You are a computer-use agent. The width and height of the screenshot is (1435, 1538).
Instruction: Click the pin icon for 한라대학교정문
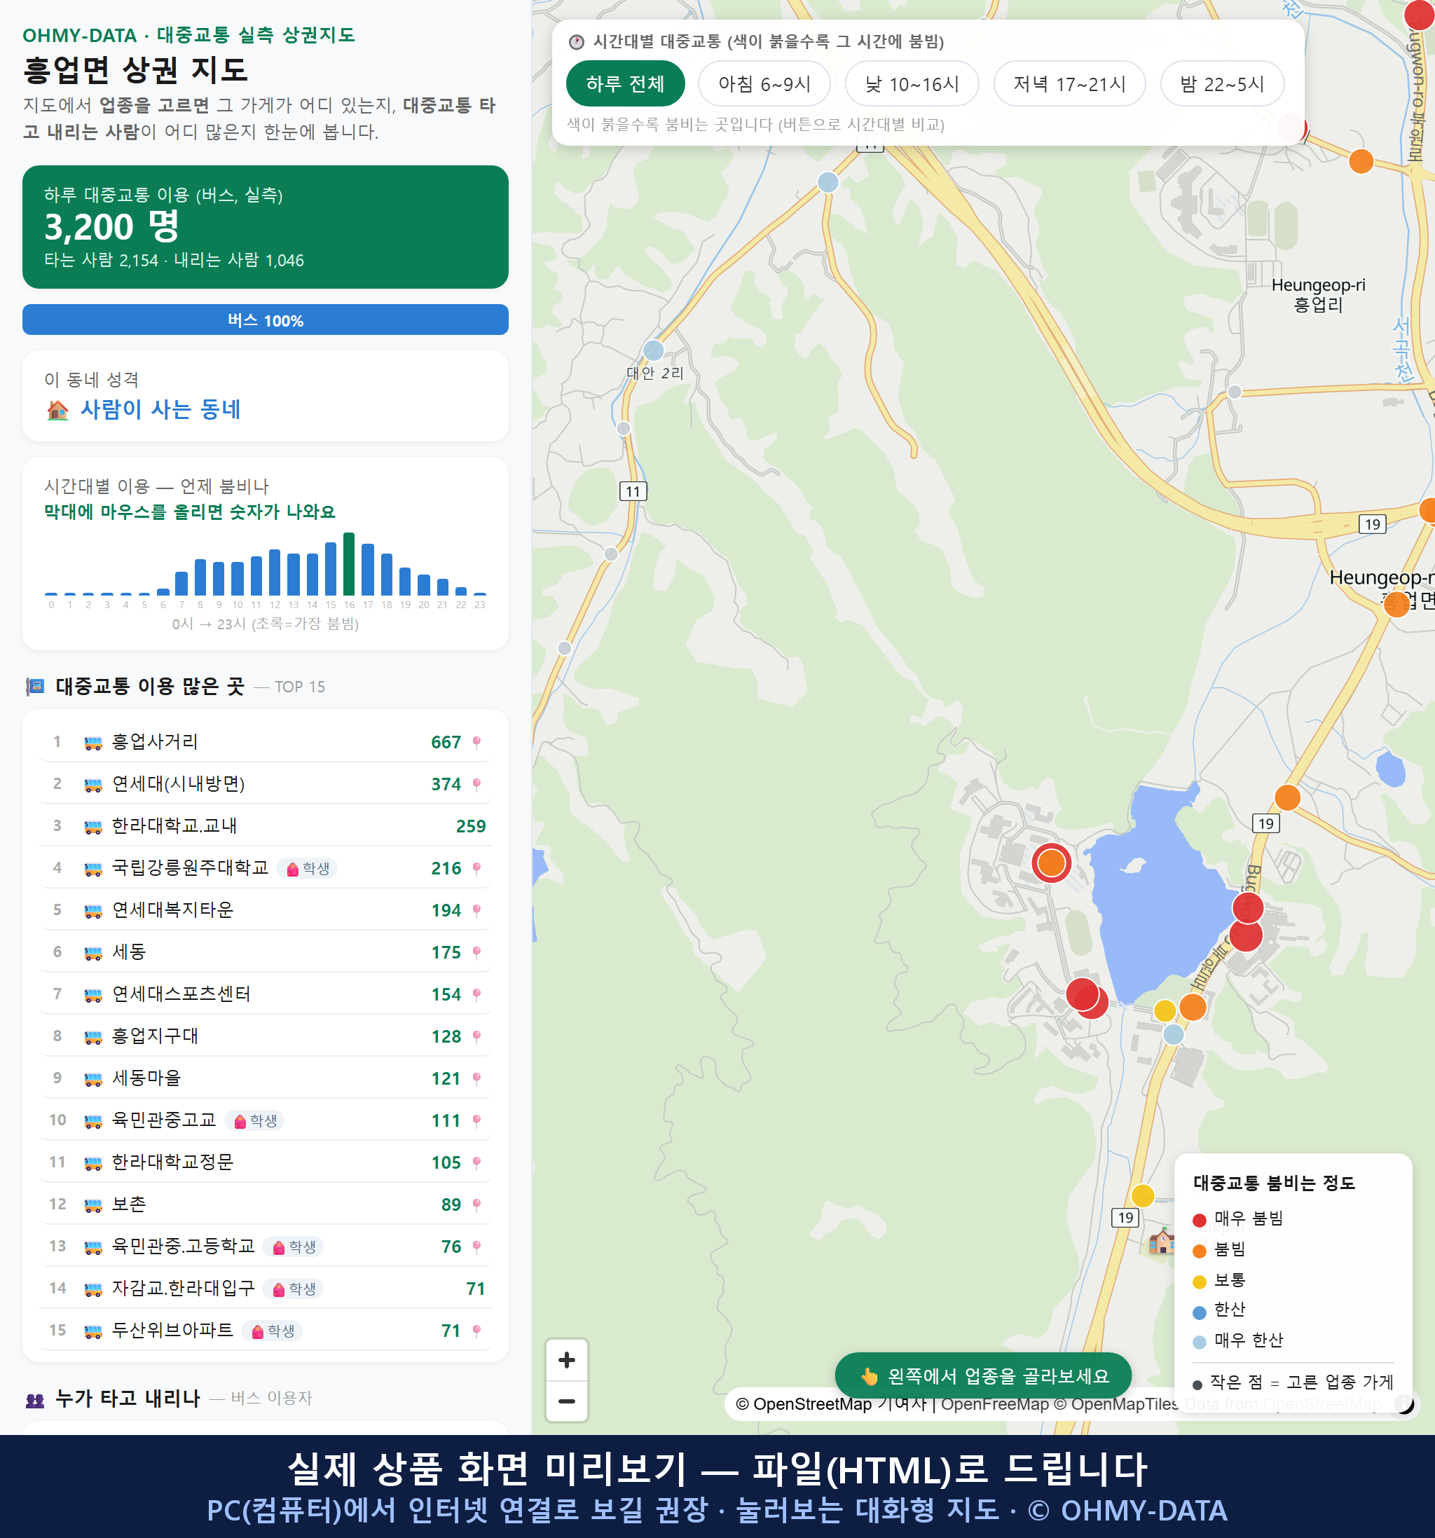tap(476, 1162)
